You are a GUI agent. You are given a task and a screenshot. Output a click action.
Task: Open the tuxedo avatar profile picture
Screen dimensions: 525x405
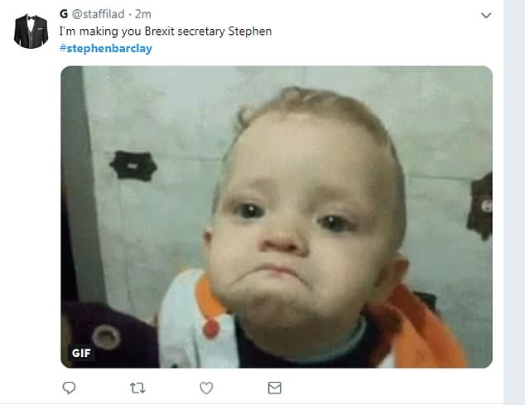click(30, 31)
